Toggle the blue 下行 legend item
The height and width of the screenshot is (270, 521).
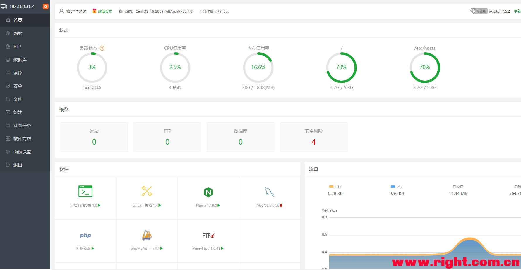397,186
